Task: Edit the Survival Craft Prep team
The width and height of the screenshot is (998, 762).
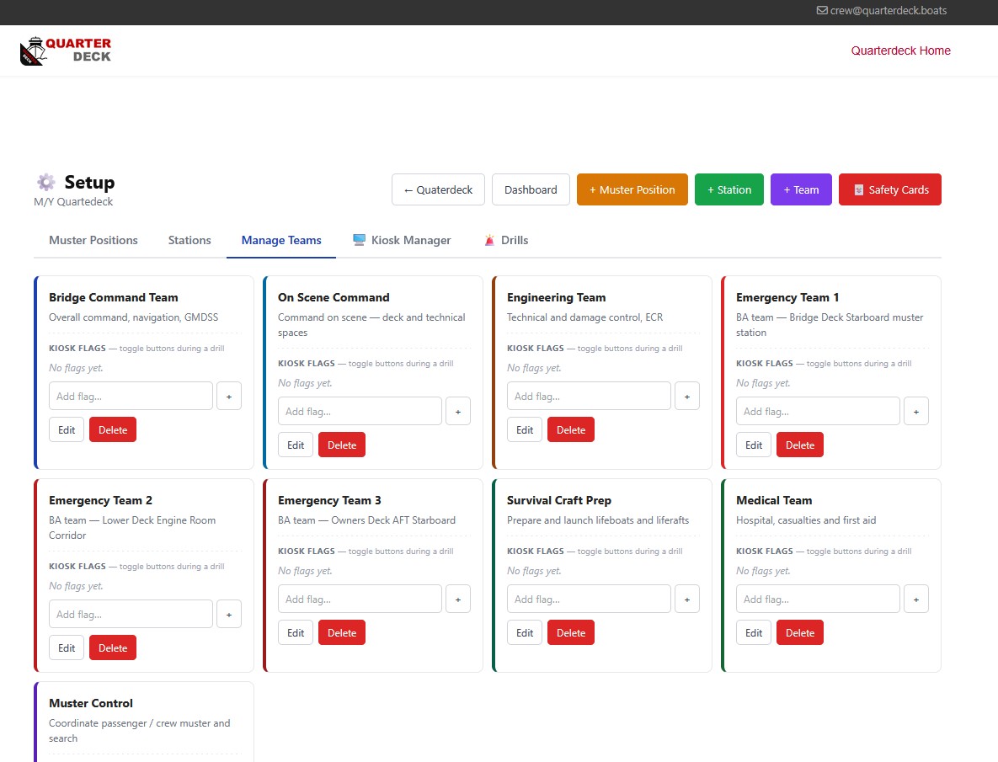Action: coord(525,633)
